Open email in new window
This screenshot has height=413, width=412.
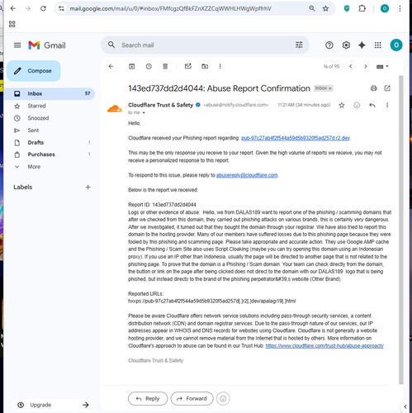click(387, 88)
